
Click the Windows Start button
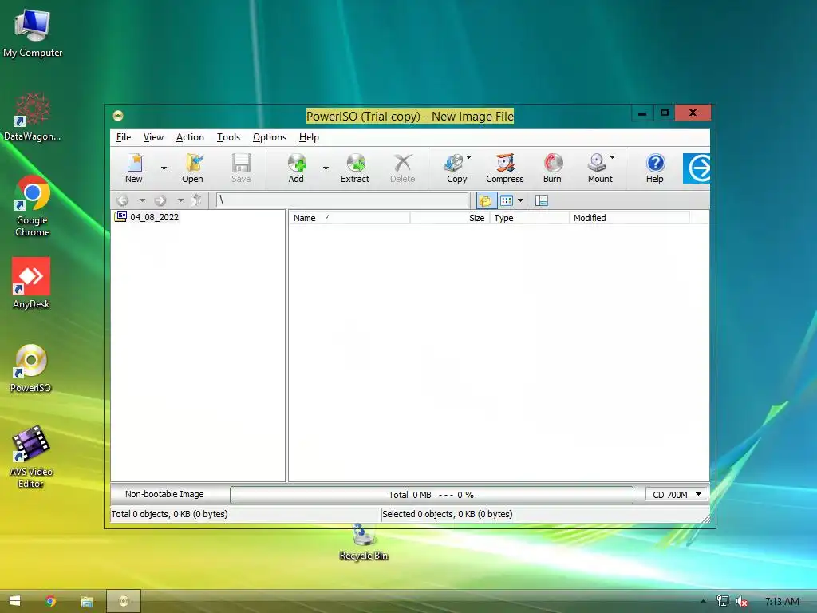coord(14,601)
